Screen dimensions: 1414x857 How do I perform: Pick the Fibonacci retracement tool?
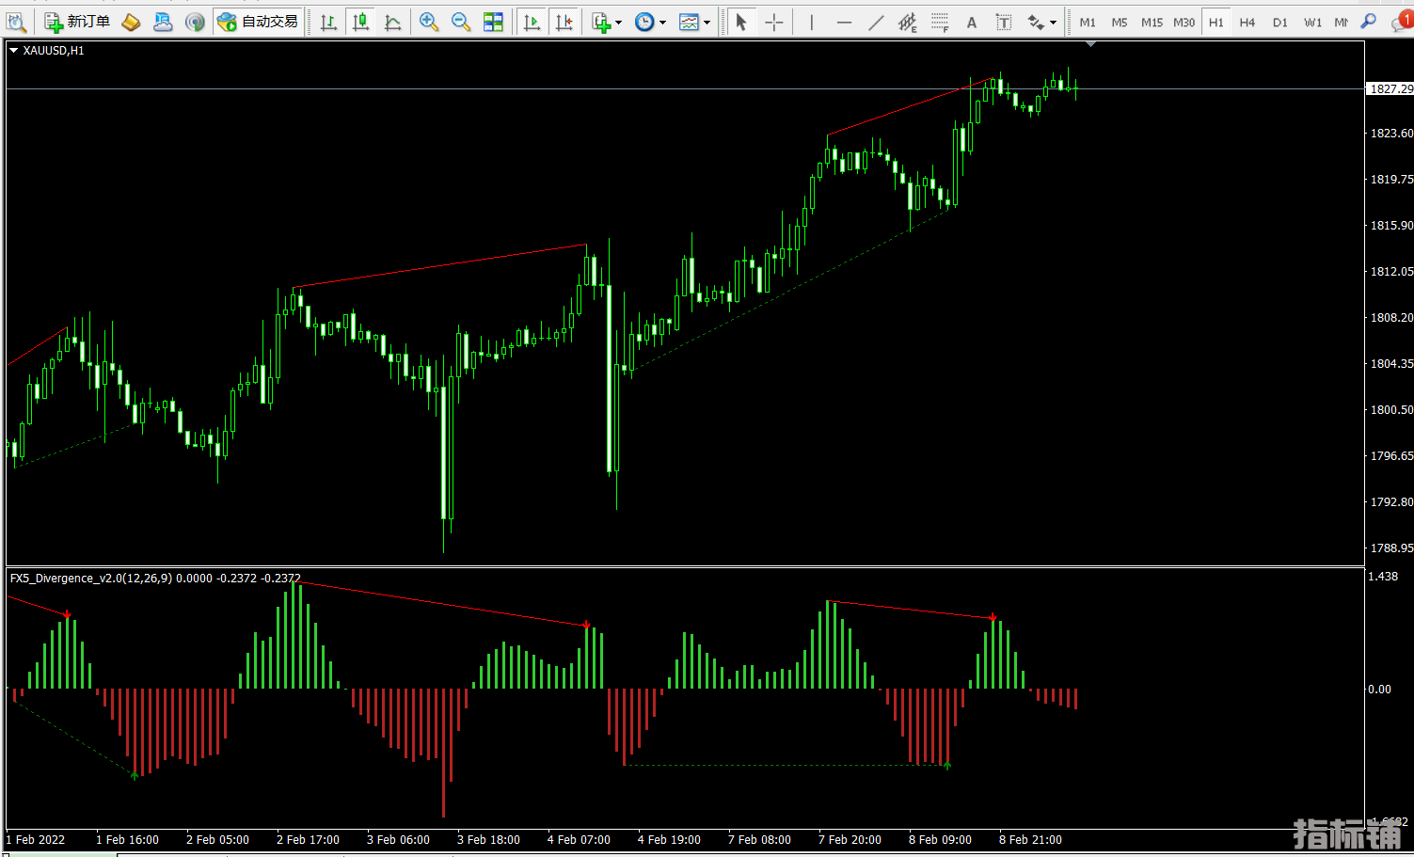coord(940,23)
